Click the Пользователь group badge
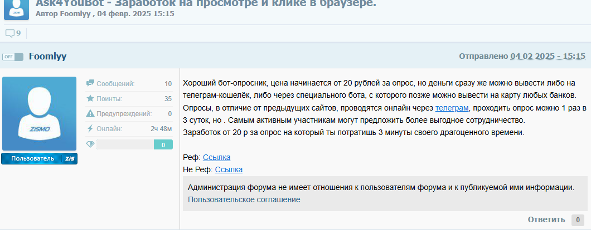This screenshot has width=591, height=230. click(32, 159)
